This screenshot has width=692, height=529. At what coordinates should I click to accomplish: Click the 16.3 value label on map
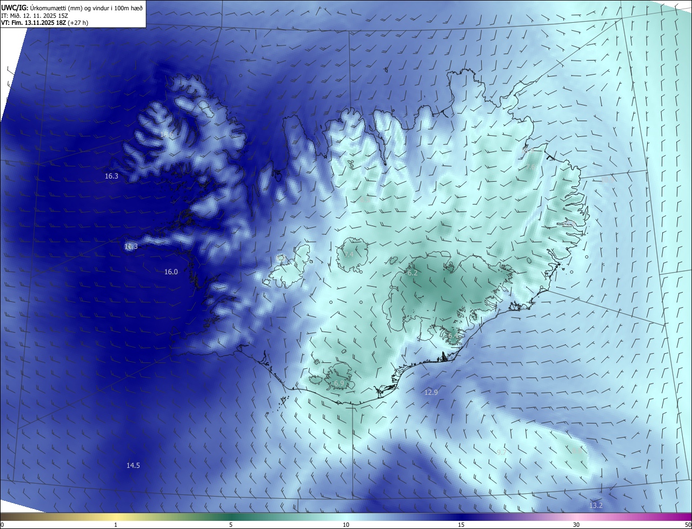point(111,176)
